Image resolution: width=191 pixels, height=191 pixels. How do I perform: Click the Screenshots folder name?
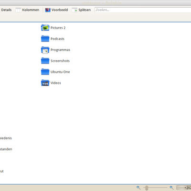coord(60,61)
